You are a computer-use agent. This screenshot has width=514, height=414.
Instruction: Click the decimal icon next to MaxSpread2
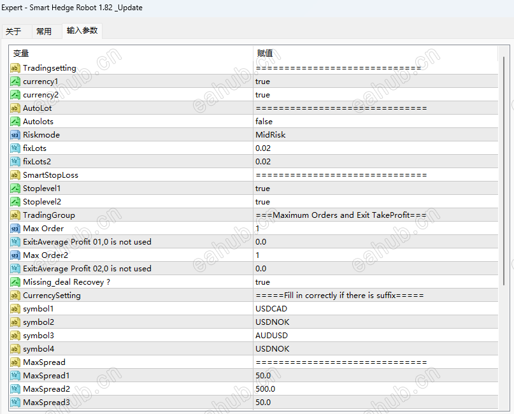click(15, 389)
